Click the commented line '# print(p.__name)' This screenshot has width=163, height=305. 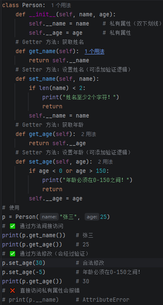point(31,300)
